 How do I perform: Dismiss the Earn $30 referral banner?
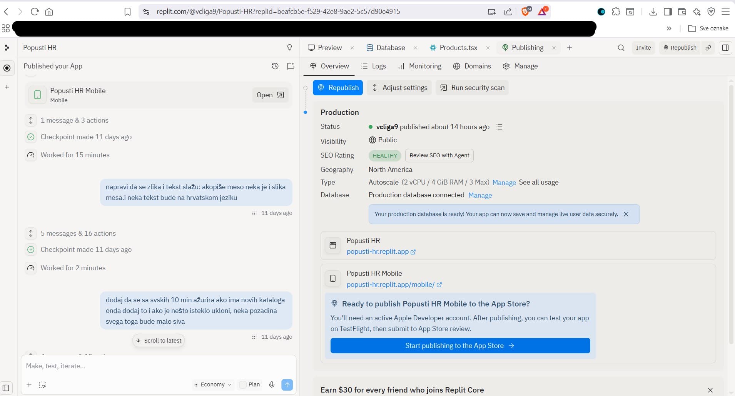(710, 390)
